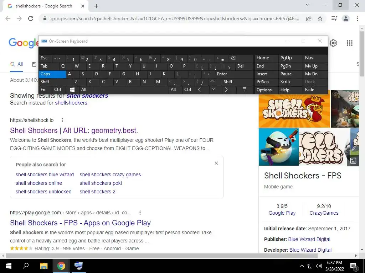Click shell shockers blue wizard suggestion
This screenshot has width=365, height=273.
45,175
